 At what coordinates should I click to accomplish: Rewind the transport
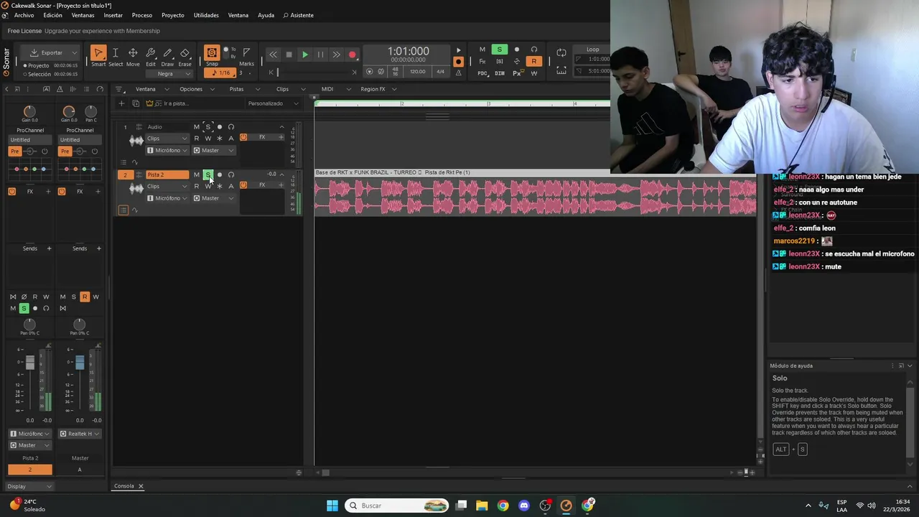coord(273,55)
